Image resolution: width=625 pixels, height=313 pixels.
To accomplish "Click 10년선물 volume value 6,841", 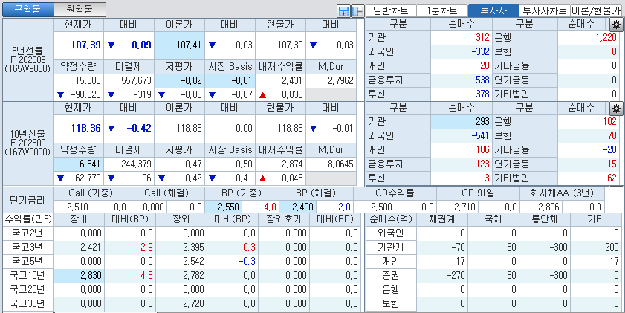I will point(91,164).
